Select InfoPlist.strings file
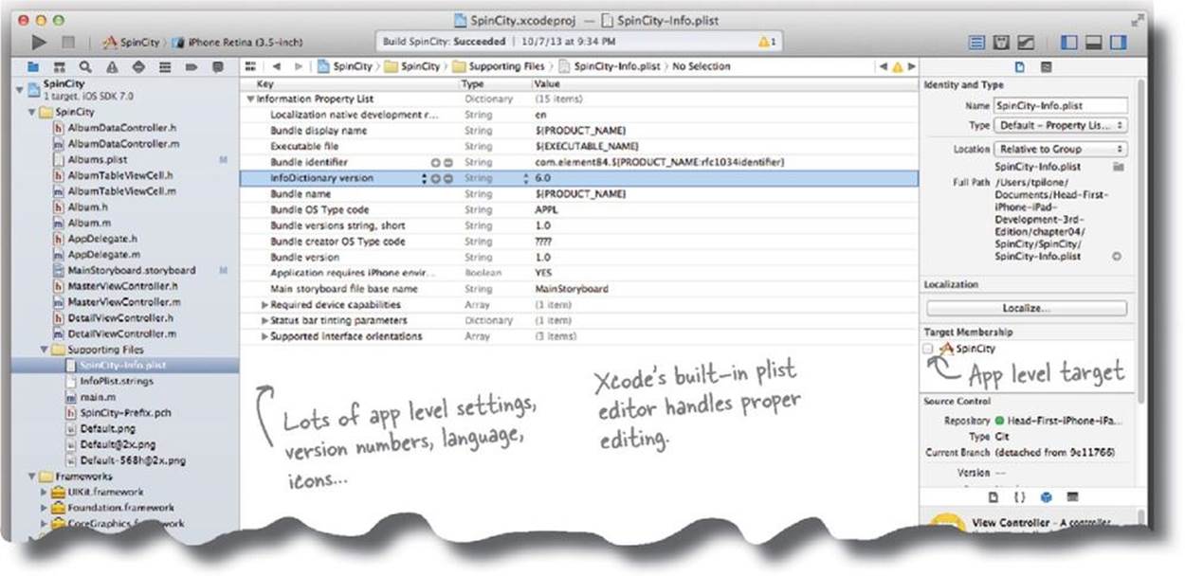 (x=118, y=381)
